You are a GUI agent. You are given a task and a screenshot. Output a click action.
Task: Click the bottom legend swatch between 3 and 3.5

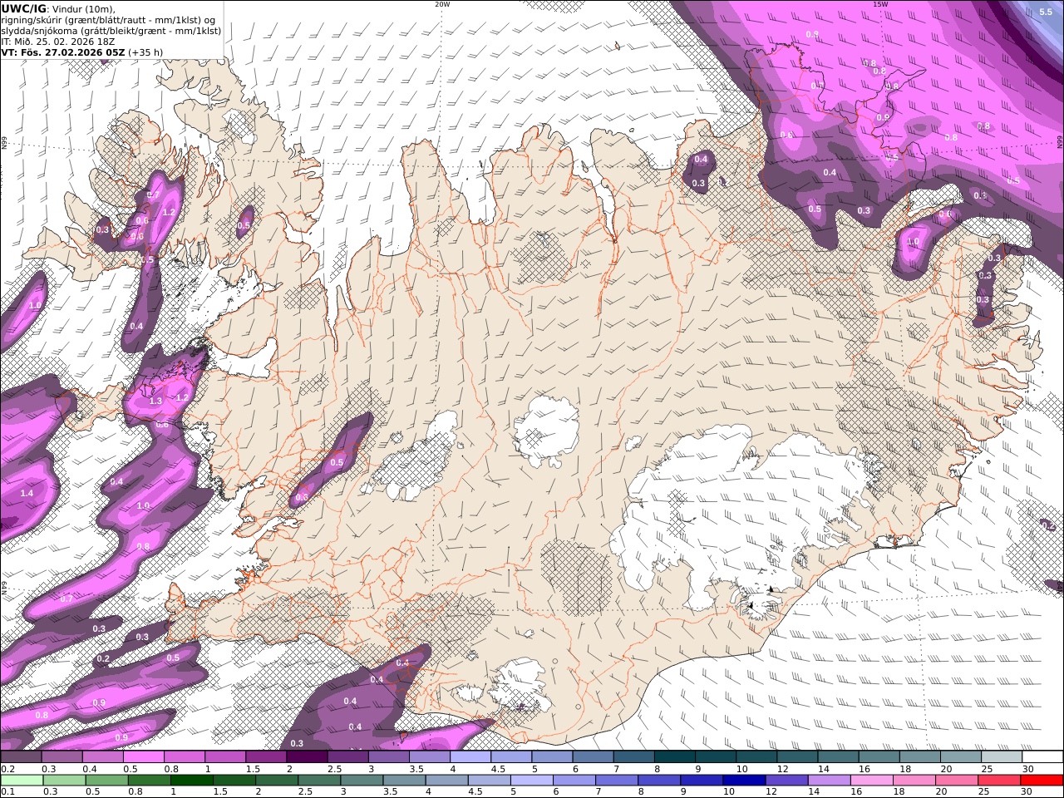click(362, 781)
